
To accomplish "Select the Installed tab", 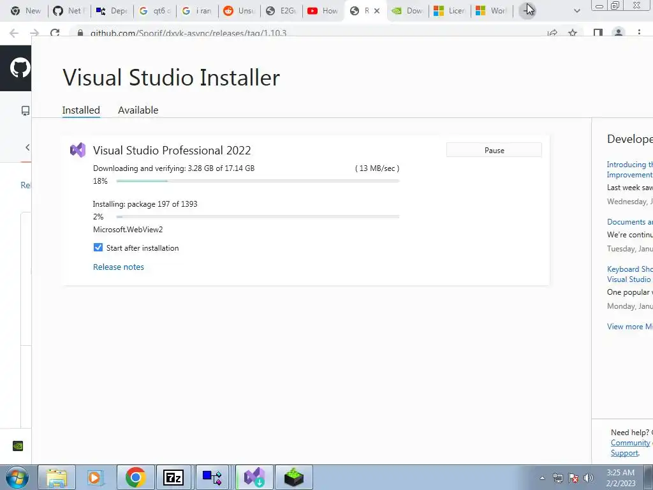I will pos(81,110).
